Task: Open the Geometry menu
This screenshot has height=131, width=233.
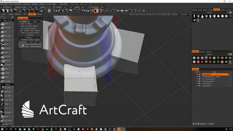Action: tap(27, 4)
